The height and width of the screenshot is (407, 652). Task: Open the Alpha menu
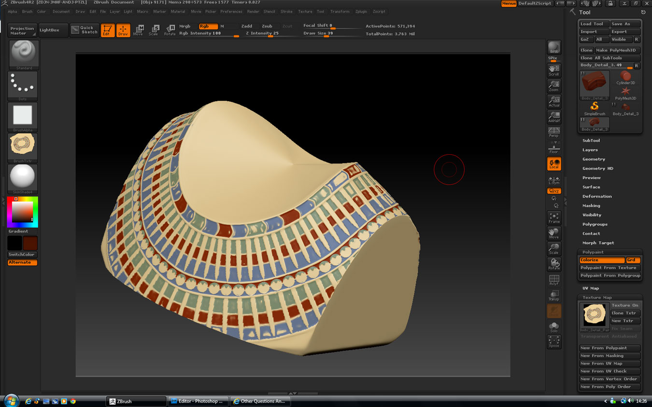(12, 12)
